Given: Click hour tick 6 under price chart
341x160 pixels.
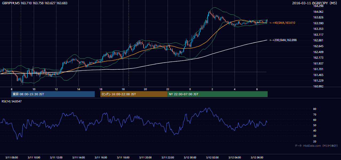Looking at the screenshot, I should [x=257, y=89].
